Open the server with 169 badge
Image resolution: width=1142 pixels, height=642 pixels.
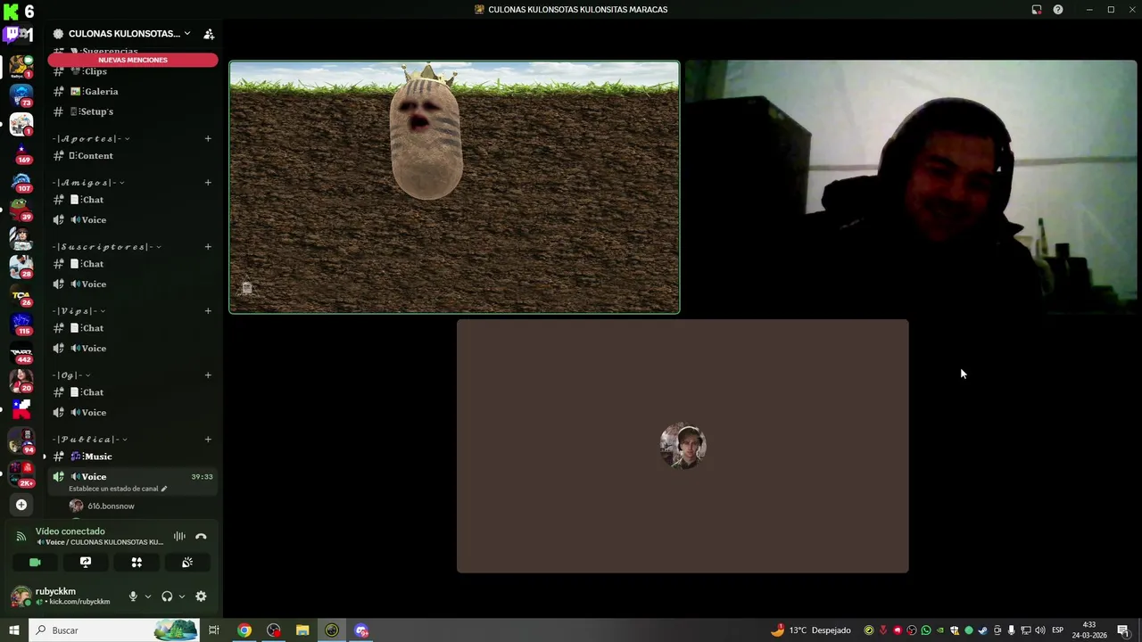coord(21,152)
